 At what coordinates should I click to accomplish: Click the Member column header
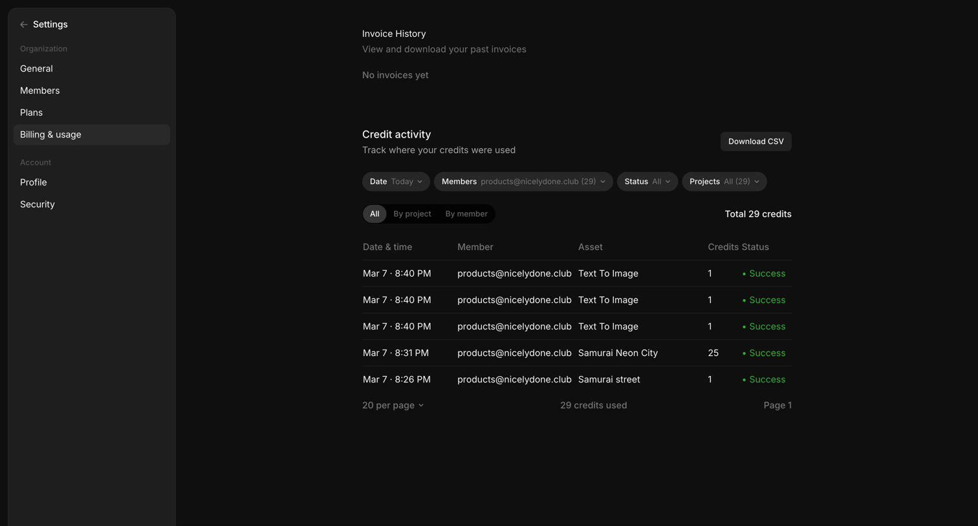point(475,247)
